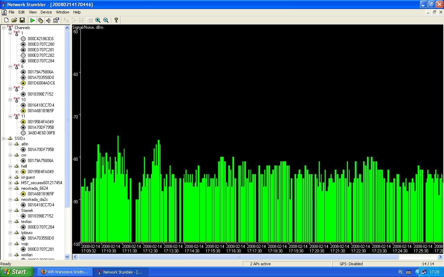Expand the ist-guest SSID node
The width and height of the screenshot is (444, 277).
pos(10,177)
